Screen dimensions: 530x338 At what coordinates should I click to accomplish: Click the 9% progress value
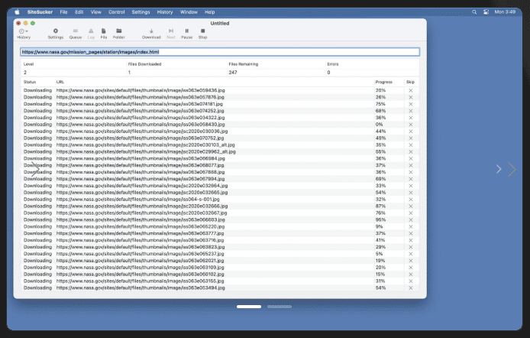coord(380,226)
